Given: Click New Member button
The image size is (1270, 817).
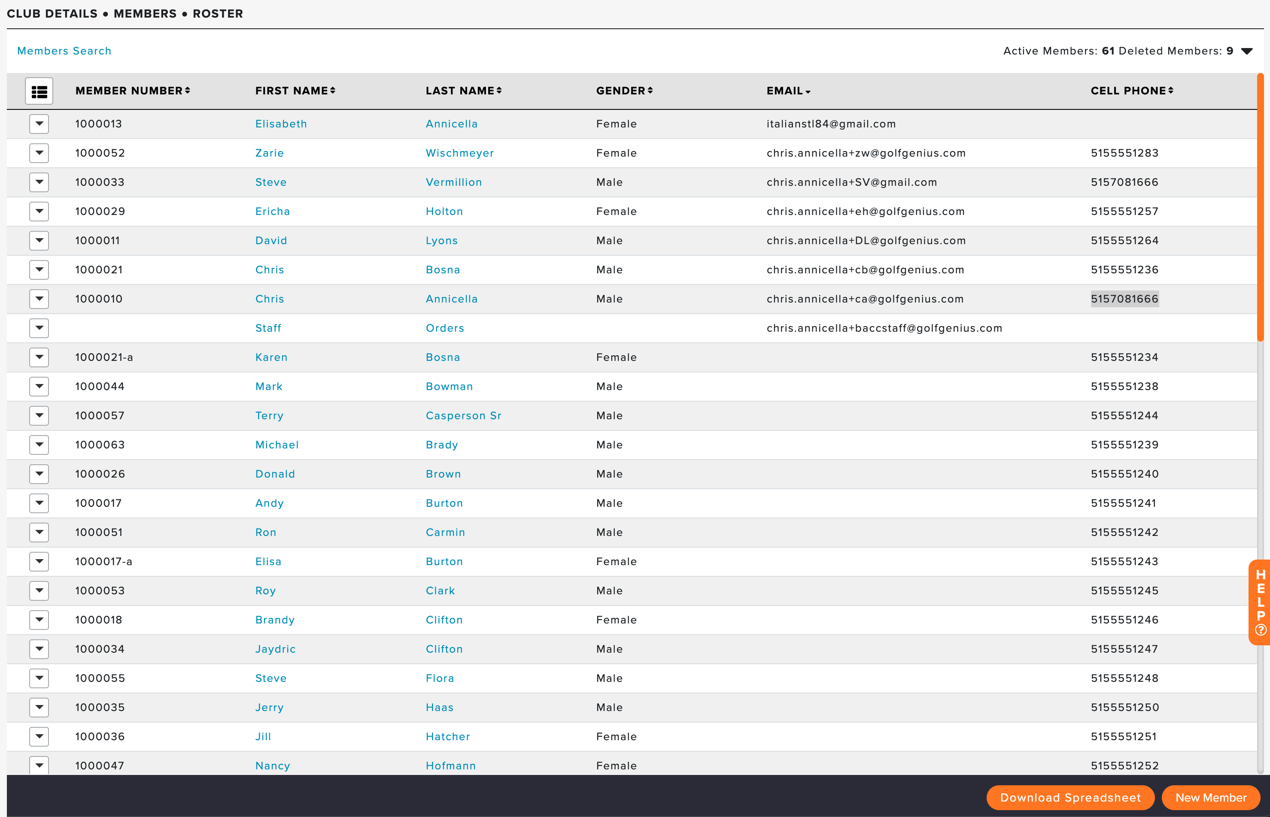Looking at the screenshot, I should click(1211, 797).
